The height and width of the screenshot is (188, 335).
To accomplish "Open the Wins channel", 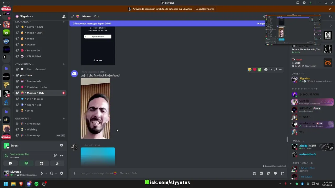I will coord(40,111).
